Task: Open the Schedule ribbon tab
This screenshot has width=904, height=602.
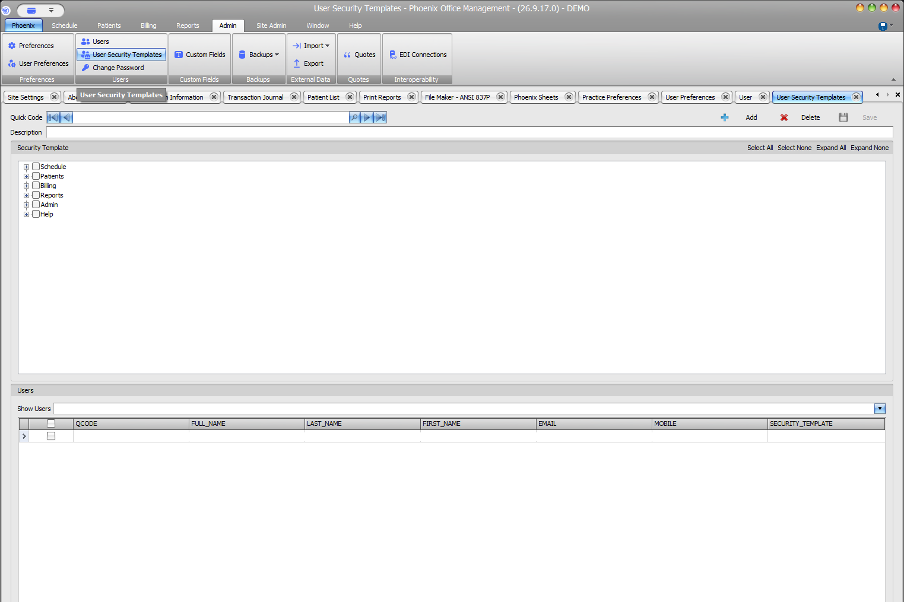Action: [x=65, y=26]
